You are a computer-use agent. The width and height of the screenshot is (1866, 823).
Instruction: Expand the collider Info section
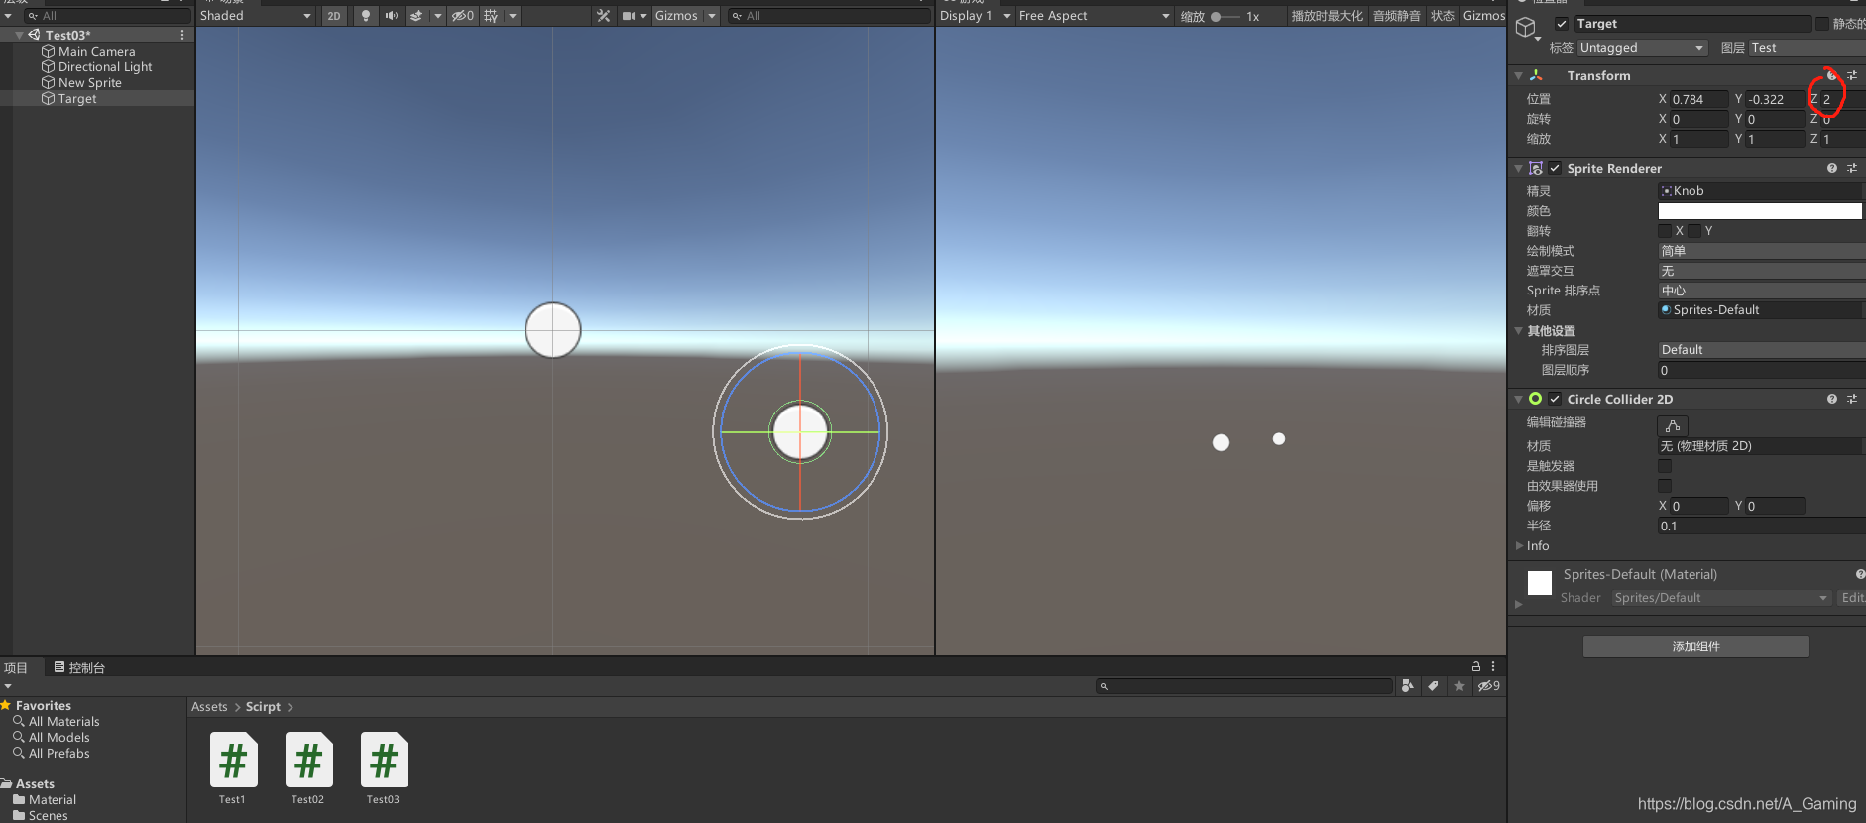click(1519, 545)
